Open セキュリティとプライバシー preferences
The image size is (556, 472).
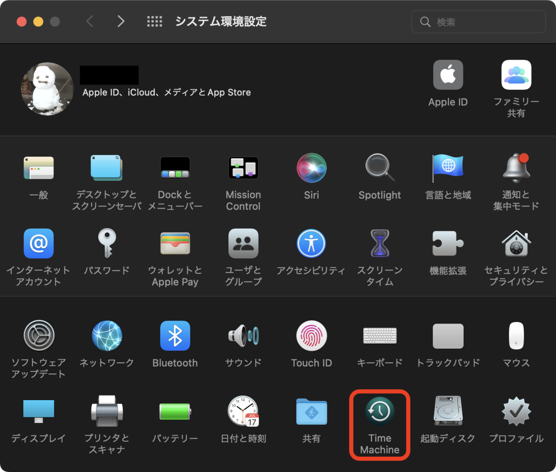pyautogui.click(x=516, y=243)
